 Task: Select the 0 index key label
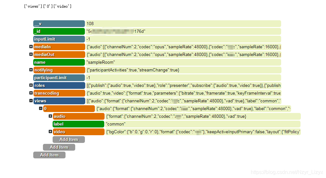pyautogui.click(x=69, y=108)
